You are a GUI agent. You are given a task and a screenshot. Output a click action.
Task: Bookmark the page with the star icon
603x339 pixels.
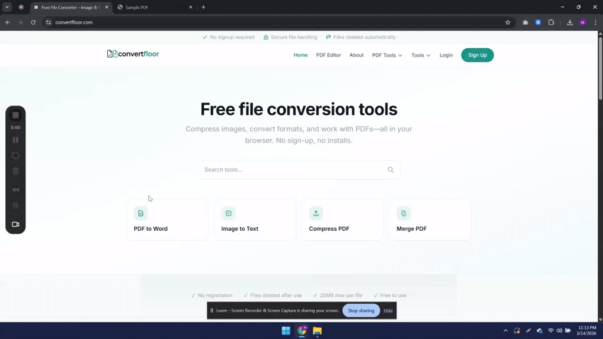(508, 22)
